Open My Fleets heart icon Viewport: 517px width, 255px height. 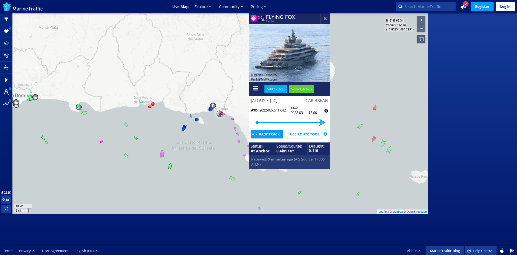[6, 32]
